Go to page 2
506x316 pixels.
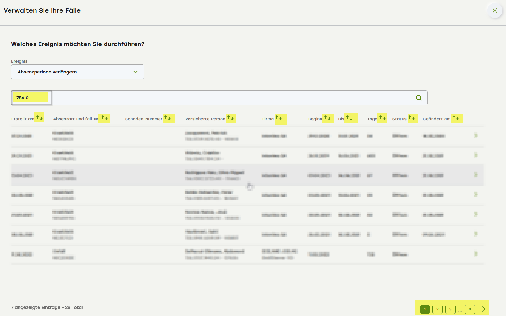click(x=437, y=309)
